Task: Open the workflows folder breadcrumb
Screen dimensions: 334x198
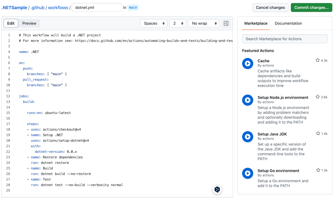Action: pos(58,8)
